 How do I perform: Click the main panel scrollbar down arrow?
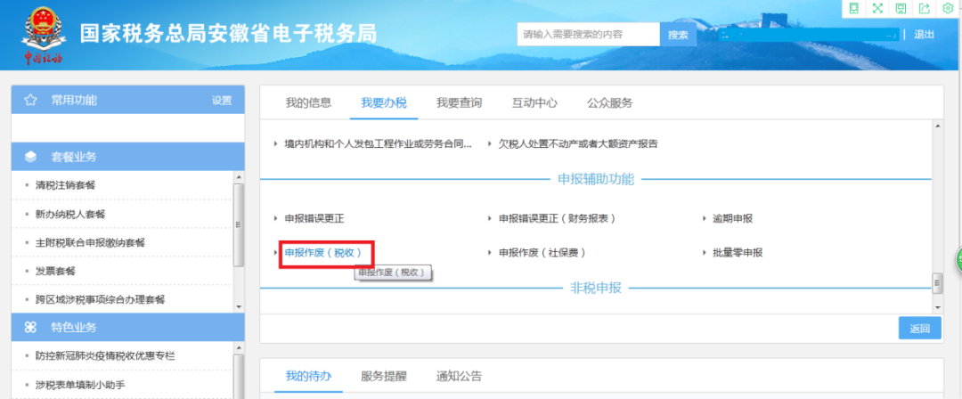[937, 305]
